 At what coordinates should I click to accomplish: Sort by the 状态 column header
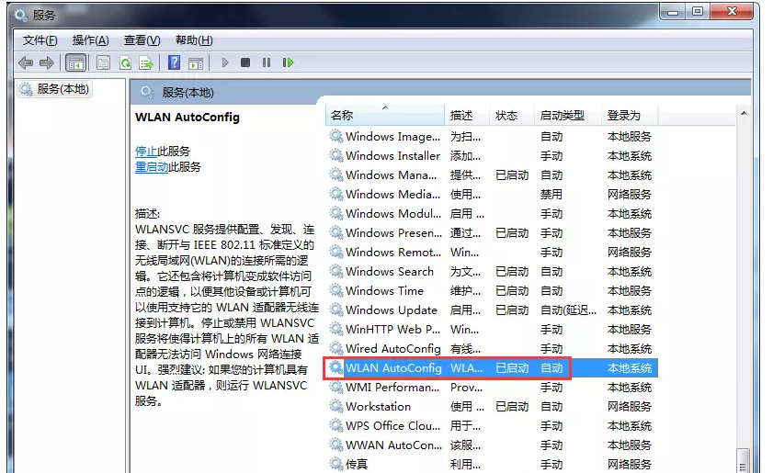512,116
